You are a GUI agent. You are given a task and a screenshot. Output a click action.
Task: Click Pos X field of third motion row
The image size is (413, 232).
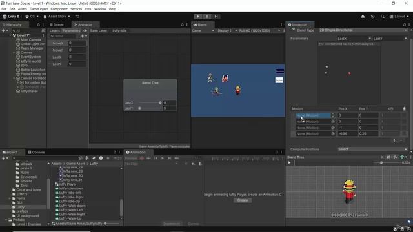[x=348, y=128]
